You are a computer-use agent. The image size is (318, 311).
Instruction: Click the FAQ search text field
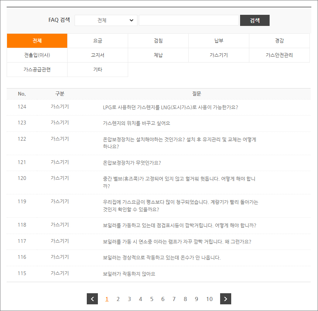(188, 20)
